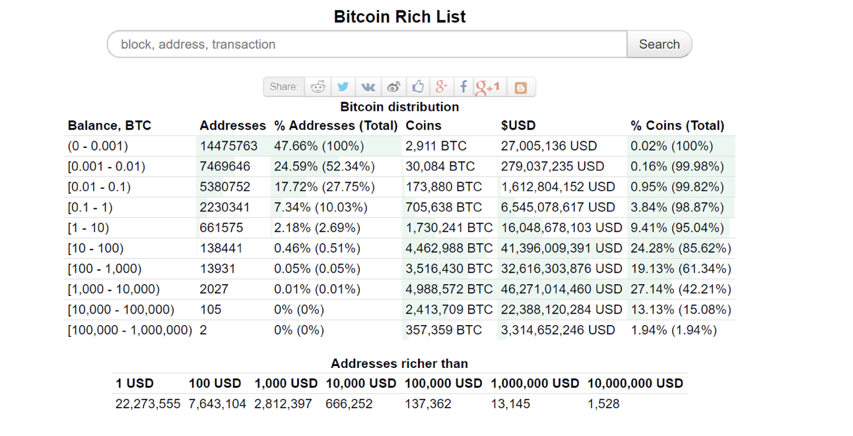Image resolution: width=853 pixels, height=436 pixels.
Task: Share the page on Reddit
Action: [x=318, y=86]
